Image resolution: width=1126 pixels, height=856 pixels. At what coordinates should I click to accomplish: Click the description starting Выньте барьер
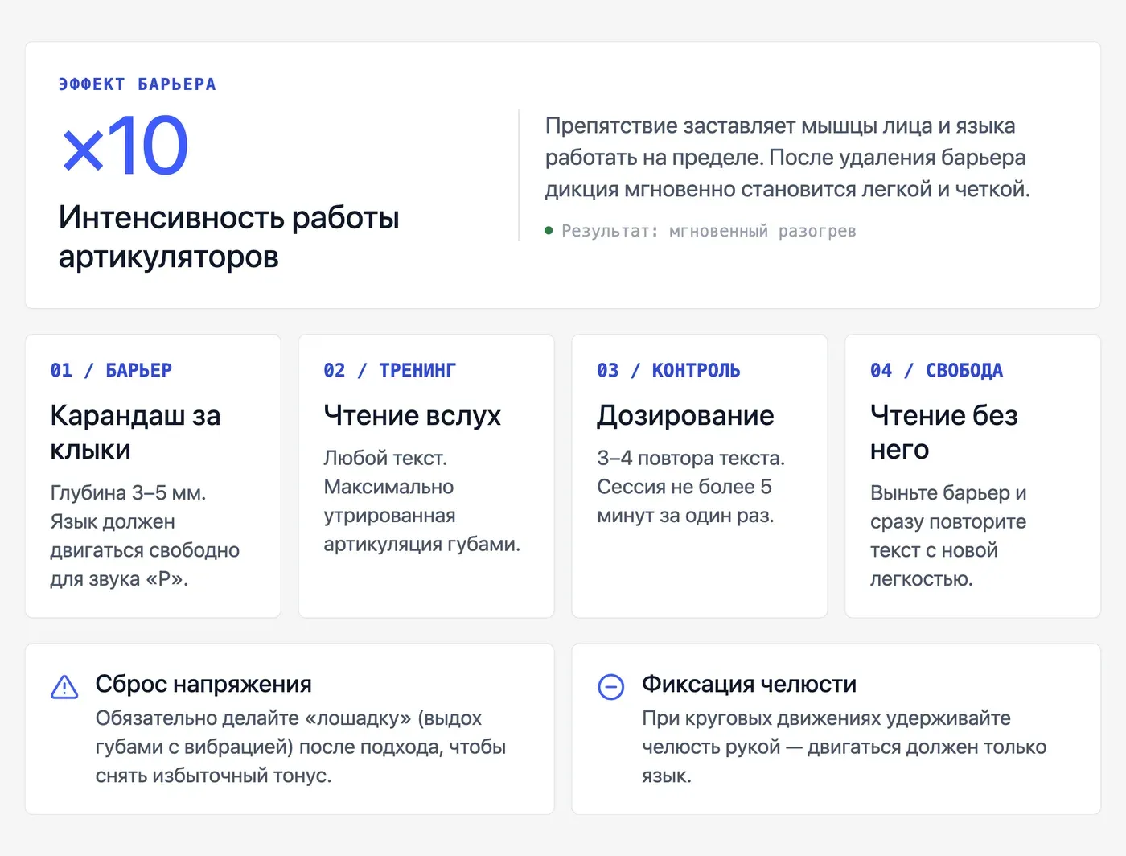948,536
